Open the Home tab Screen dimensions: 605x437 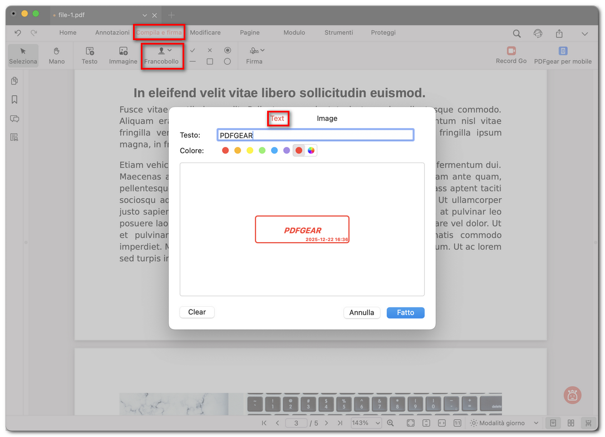coord(68,33)
